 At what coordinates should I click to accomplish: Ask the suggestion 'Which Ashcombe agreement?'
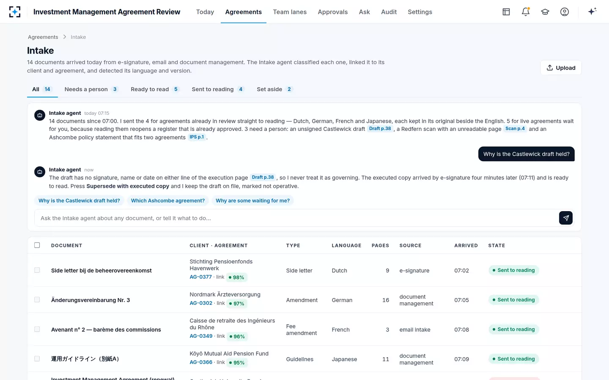pyautogui.click(x=168, y=201)
